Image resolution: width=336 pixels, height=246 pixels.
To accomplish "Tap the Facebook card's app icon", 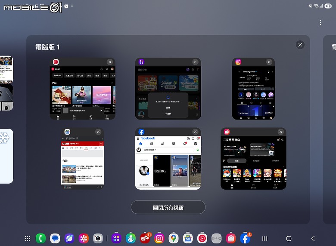I will 141,132.
